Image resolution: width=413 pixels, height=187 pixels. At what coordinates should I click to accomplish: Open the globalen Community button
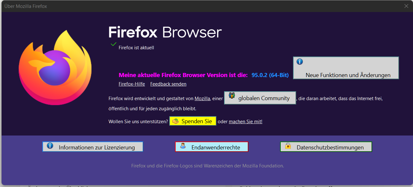(x=260, y=98)
